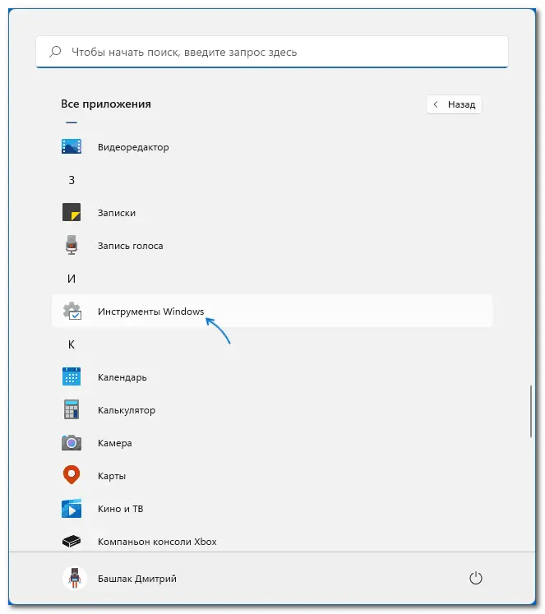This screenshot has width=545, height=614.
Task: Launch the Календарь app icon
Action: tap(72, 377)
